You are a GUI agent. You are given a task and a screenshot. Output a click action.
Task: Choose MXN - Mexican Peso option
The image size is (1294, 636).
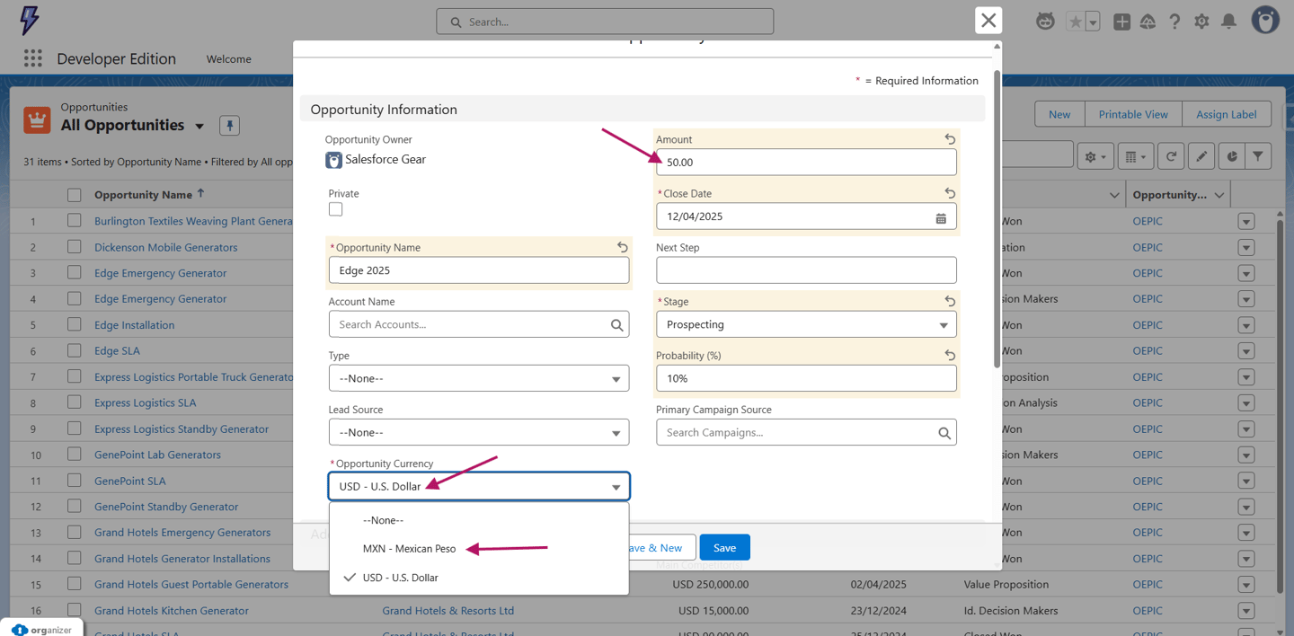409,549
